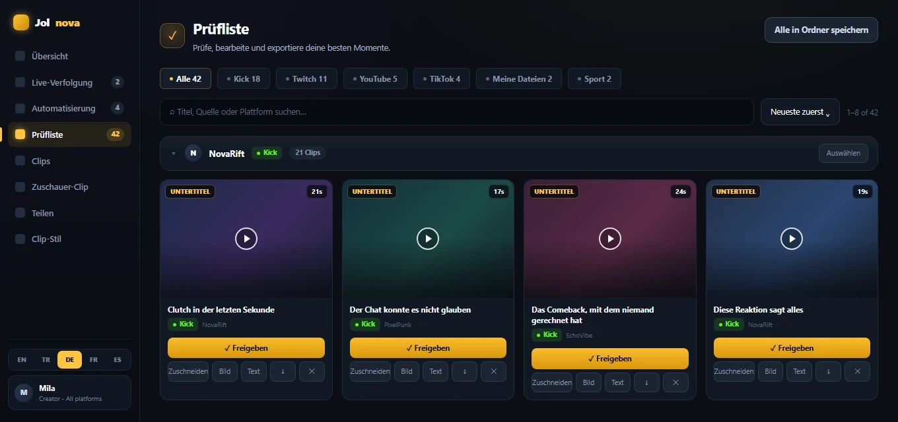Viewport: 898px width, 422px height.
Task: Click Alle in Ordner speichern button
Action: [x=821, y=30]
